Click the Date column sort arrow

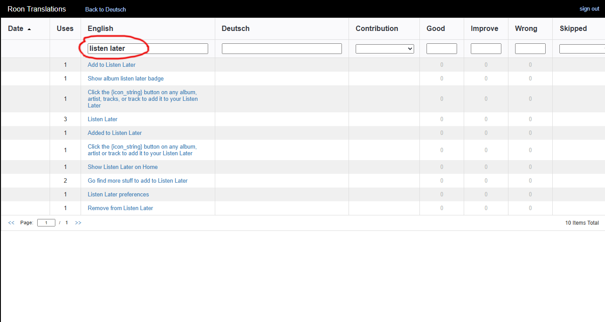[29, 29]
